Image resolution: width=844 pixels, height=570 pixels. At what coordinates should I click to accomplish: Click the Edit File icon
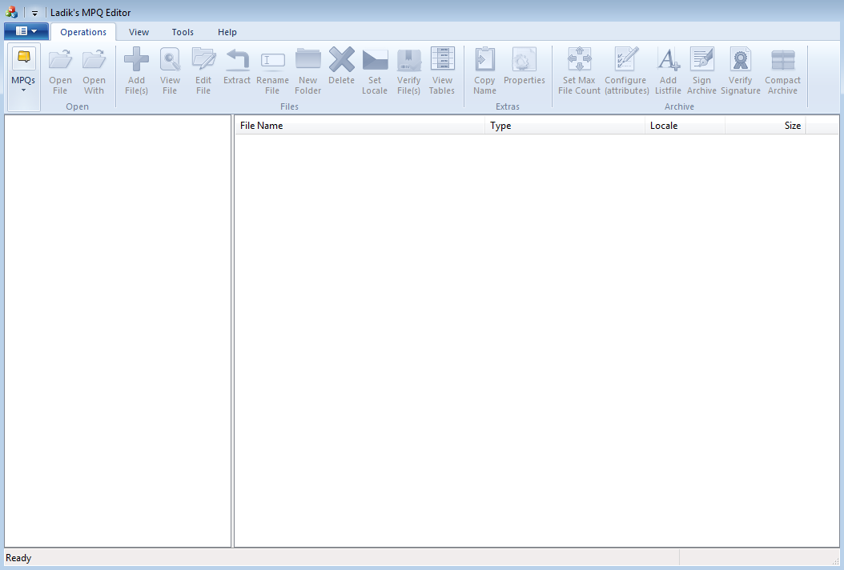203,59
